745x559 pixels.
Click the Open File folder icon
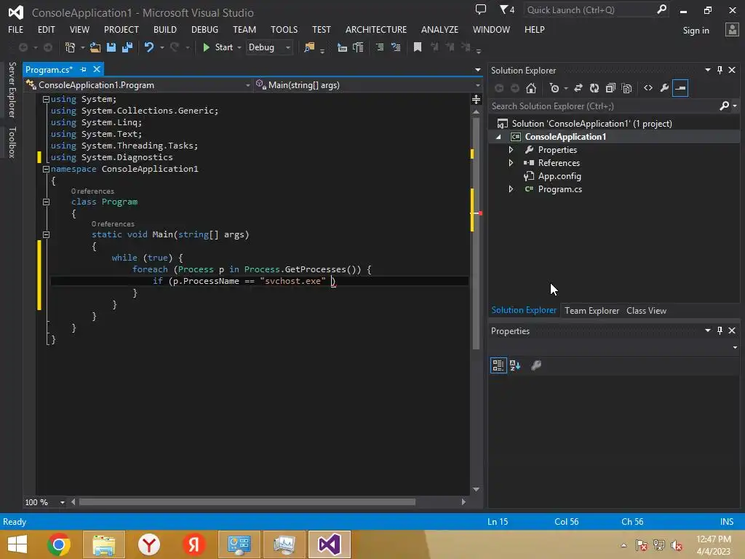click(95, 47)
